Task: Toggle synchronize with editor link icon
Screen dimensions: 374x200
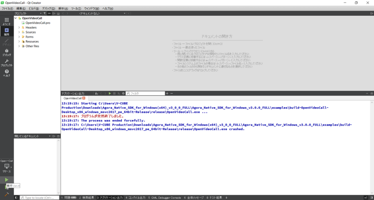Action: 49,14
